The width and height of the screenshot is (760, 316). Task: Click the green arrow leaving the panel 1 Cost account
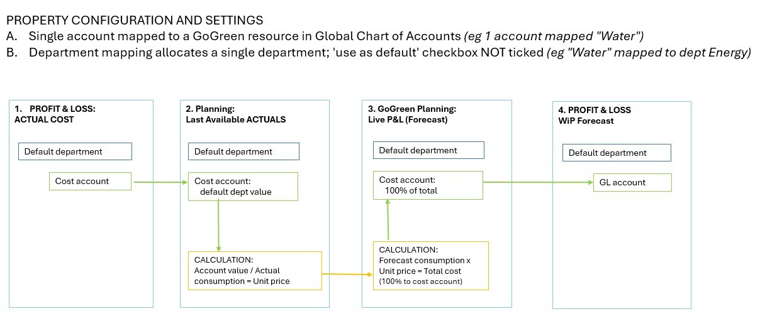click(x=160, y=183)
